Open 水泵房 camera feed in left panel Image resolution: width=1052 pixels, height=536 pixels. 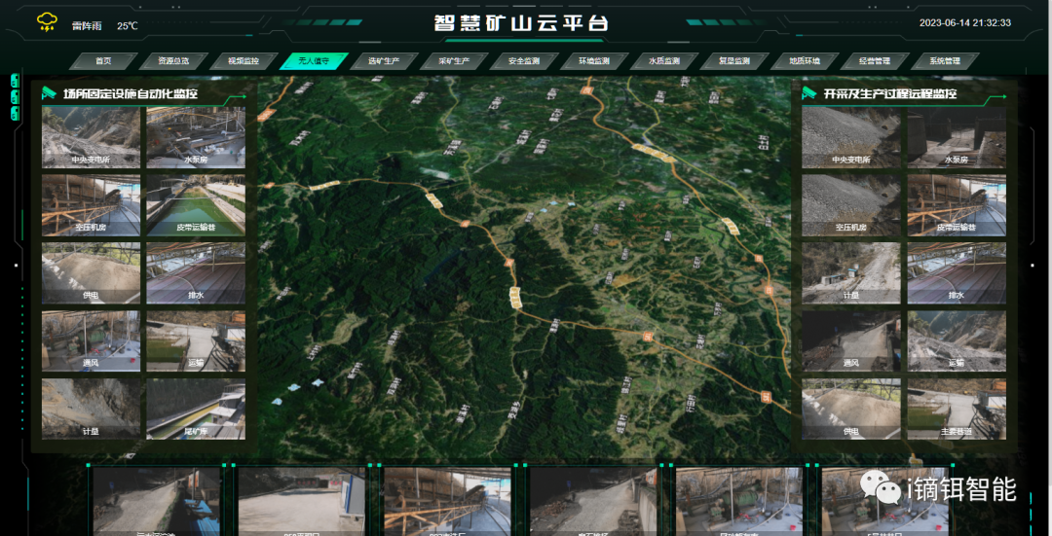(195, 137)
